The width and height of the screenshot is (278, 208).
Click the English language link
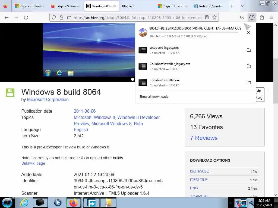coord(81,130)
